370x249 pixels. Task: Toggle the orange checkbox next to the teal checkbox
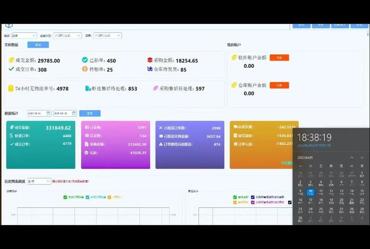pos(109,197)
